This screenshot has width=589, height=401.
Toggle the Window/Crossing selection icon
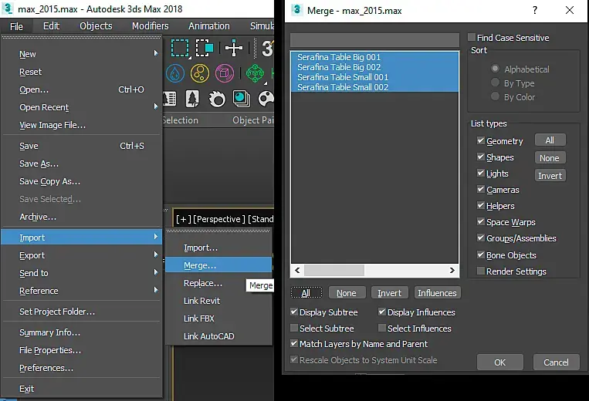205,48
